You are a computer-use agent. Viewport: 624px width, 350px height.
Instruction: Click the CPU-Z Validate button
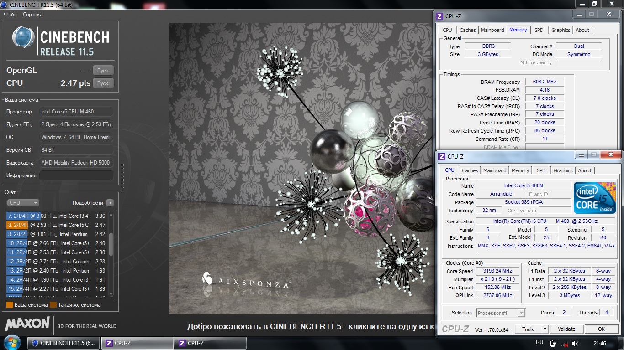pyautogui.click(x=566, y=329)
